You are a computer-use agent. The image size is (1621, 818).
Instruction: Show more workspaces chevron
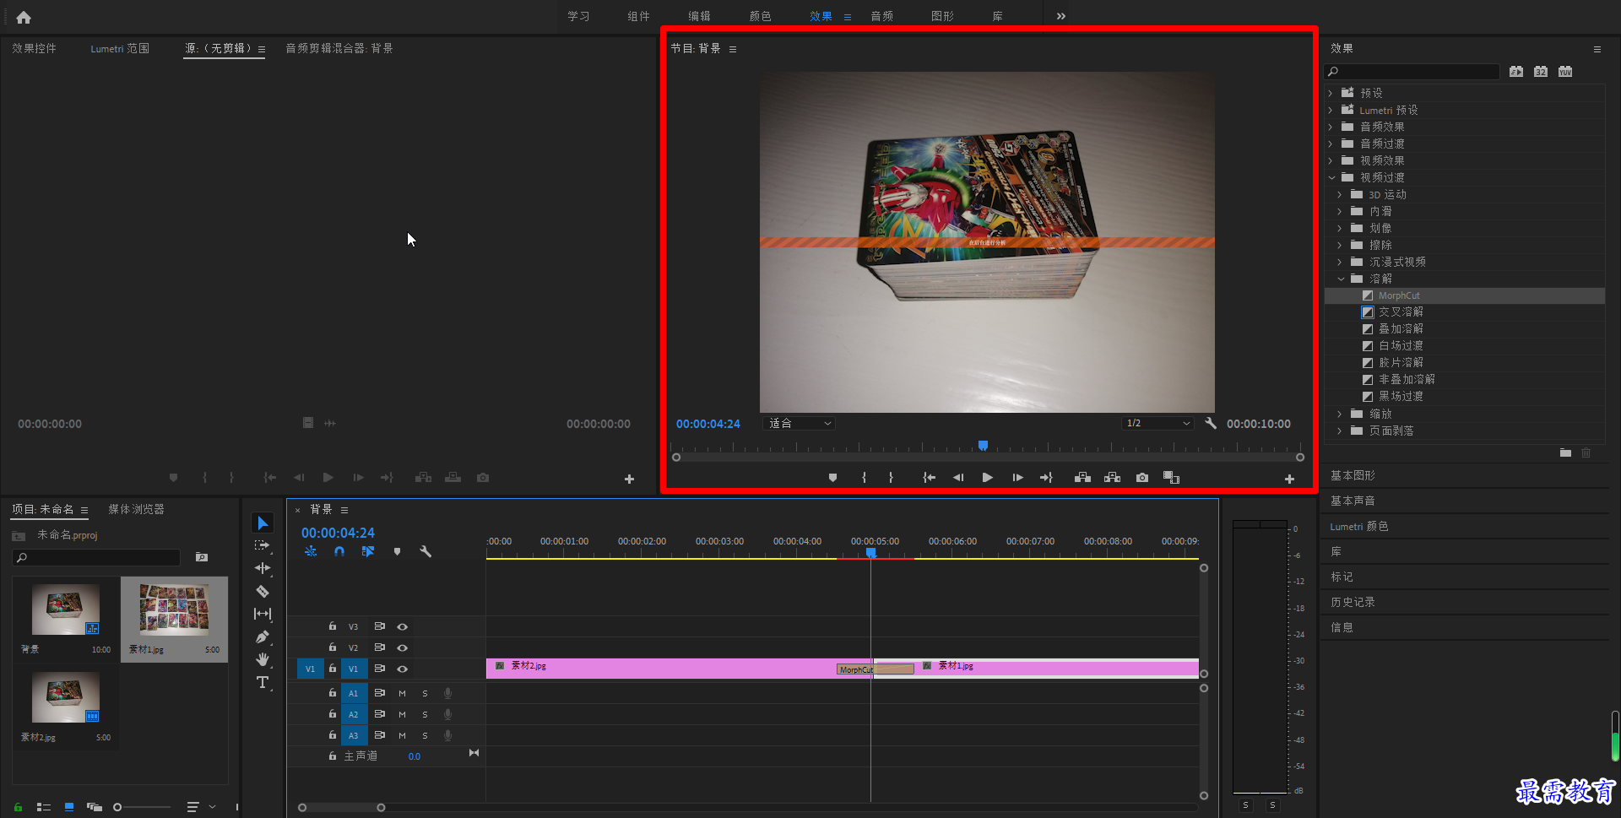1061,16
